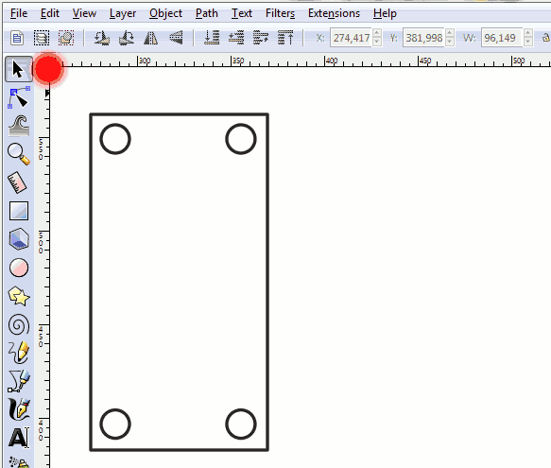Click the tall rectangle's left border

click(x=91, y=282)
